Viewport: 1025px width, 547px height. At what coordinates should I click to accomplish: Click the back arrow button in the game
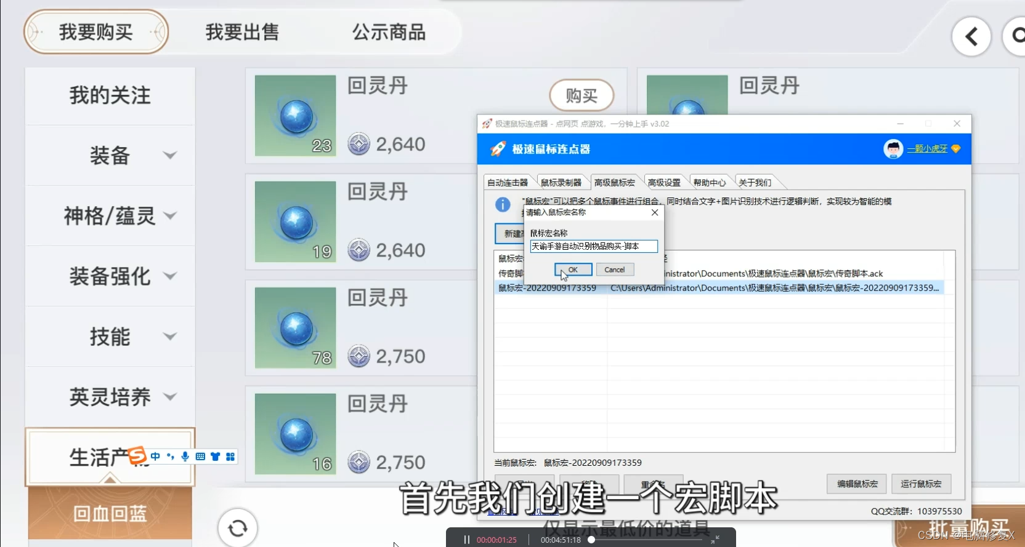971,37
